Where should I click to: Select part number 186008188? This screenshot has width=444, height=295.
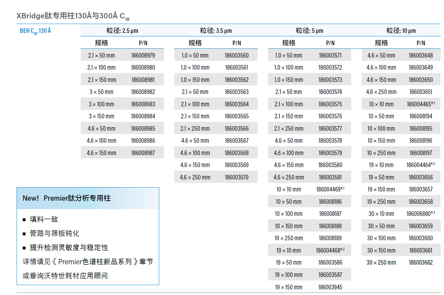[x=330, y=226]
